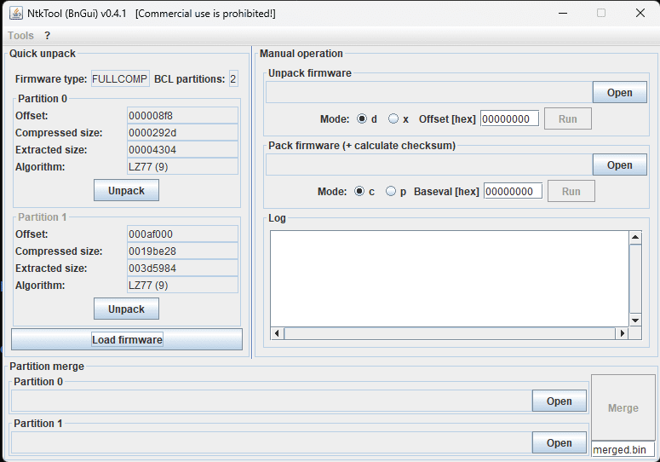The image size is (660, 462).
Task: Click the Log scroll down arrow
Action: (x=634, y=319)
